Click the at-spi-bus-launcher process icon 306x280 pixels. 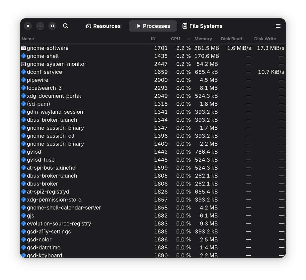(24, 168)
